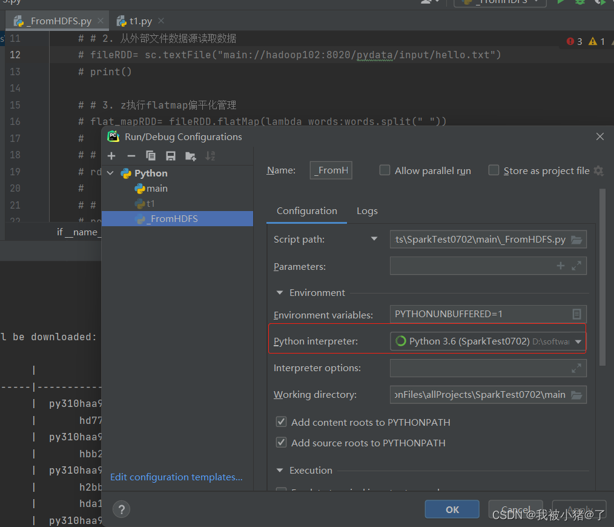614x527 pixels.
Task: Run the current script via green run arrow
Action: tap(560, 2)
